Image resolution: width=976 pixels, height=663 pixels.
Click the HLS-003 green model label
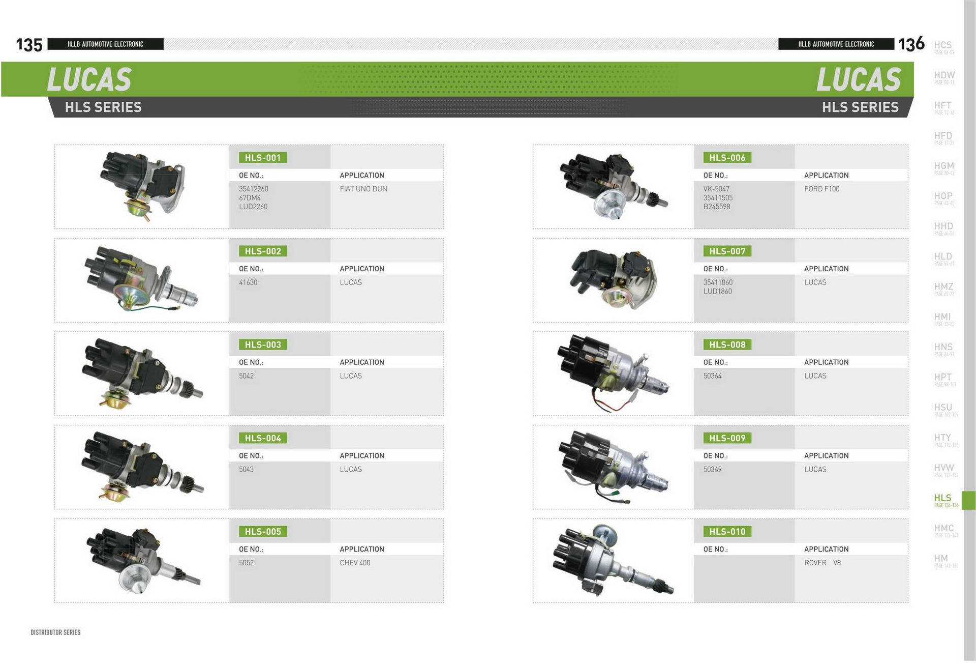[263, 345]
